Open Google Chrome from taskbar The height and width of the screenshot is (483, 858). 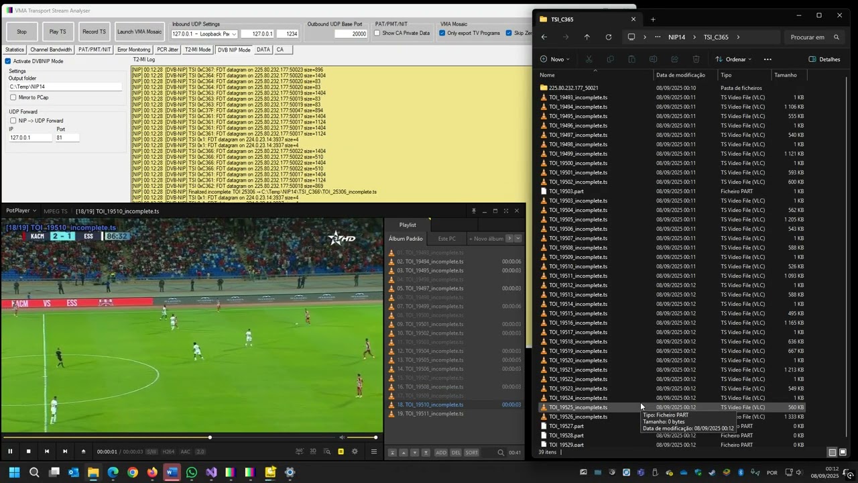point(132,472)
